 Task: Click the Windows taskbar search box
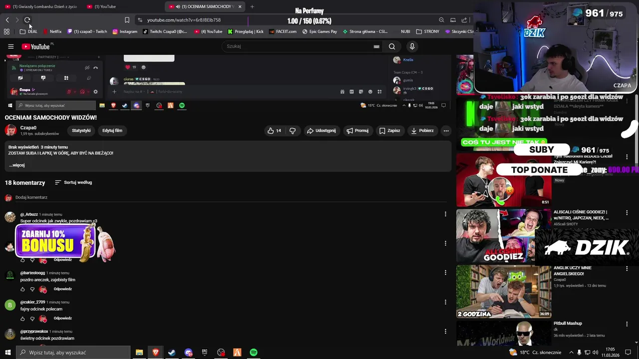(x=73, y=353)
